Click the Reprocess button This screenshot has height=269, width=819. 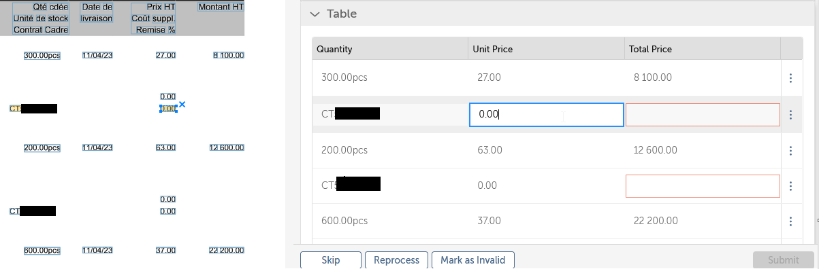point(397,260)
